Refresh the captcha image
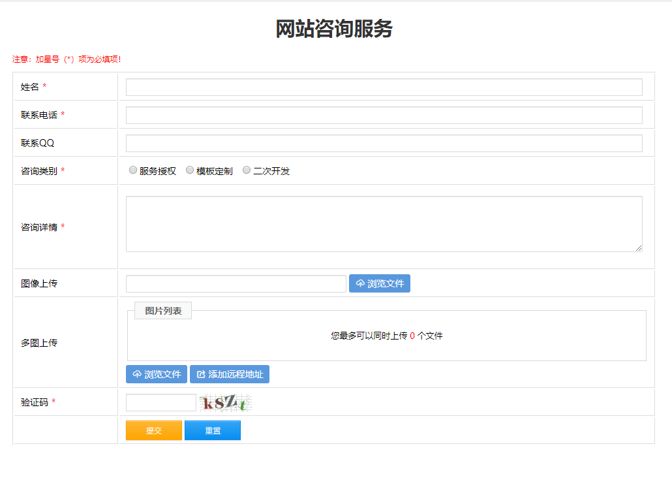The image size is (672, 493). (225, 404)
